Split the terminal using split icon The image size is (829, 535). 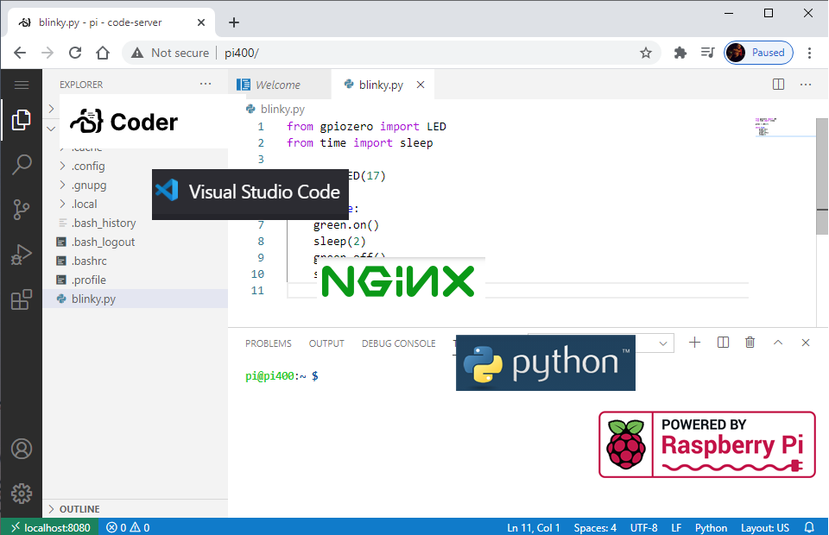(722, 343)
